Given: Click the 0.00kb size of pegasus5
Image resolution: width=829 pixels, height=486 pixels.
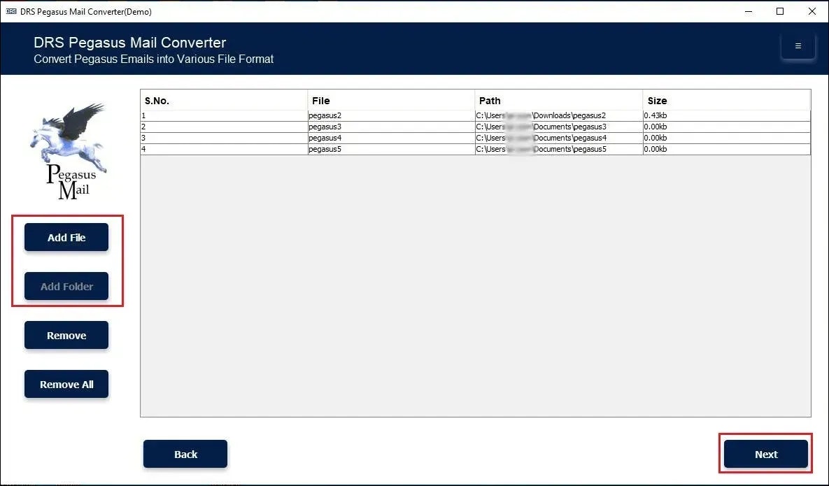Looking at the screenshot, I should (x=726, y=149).
